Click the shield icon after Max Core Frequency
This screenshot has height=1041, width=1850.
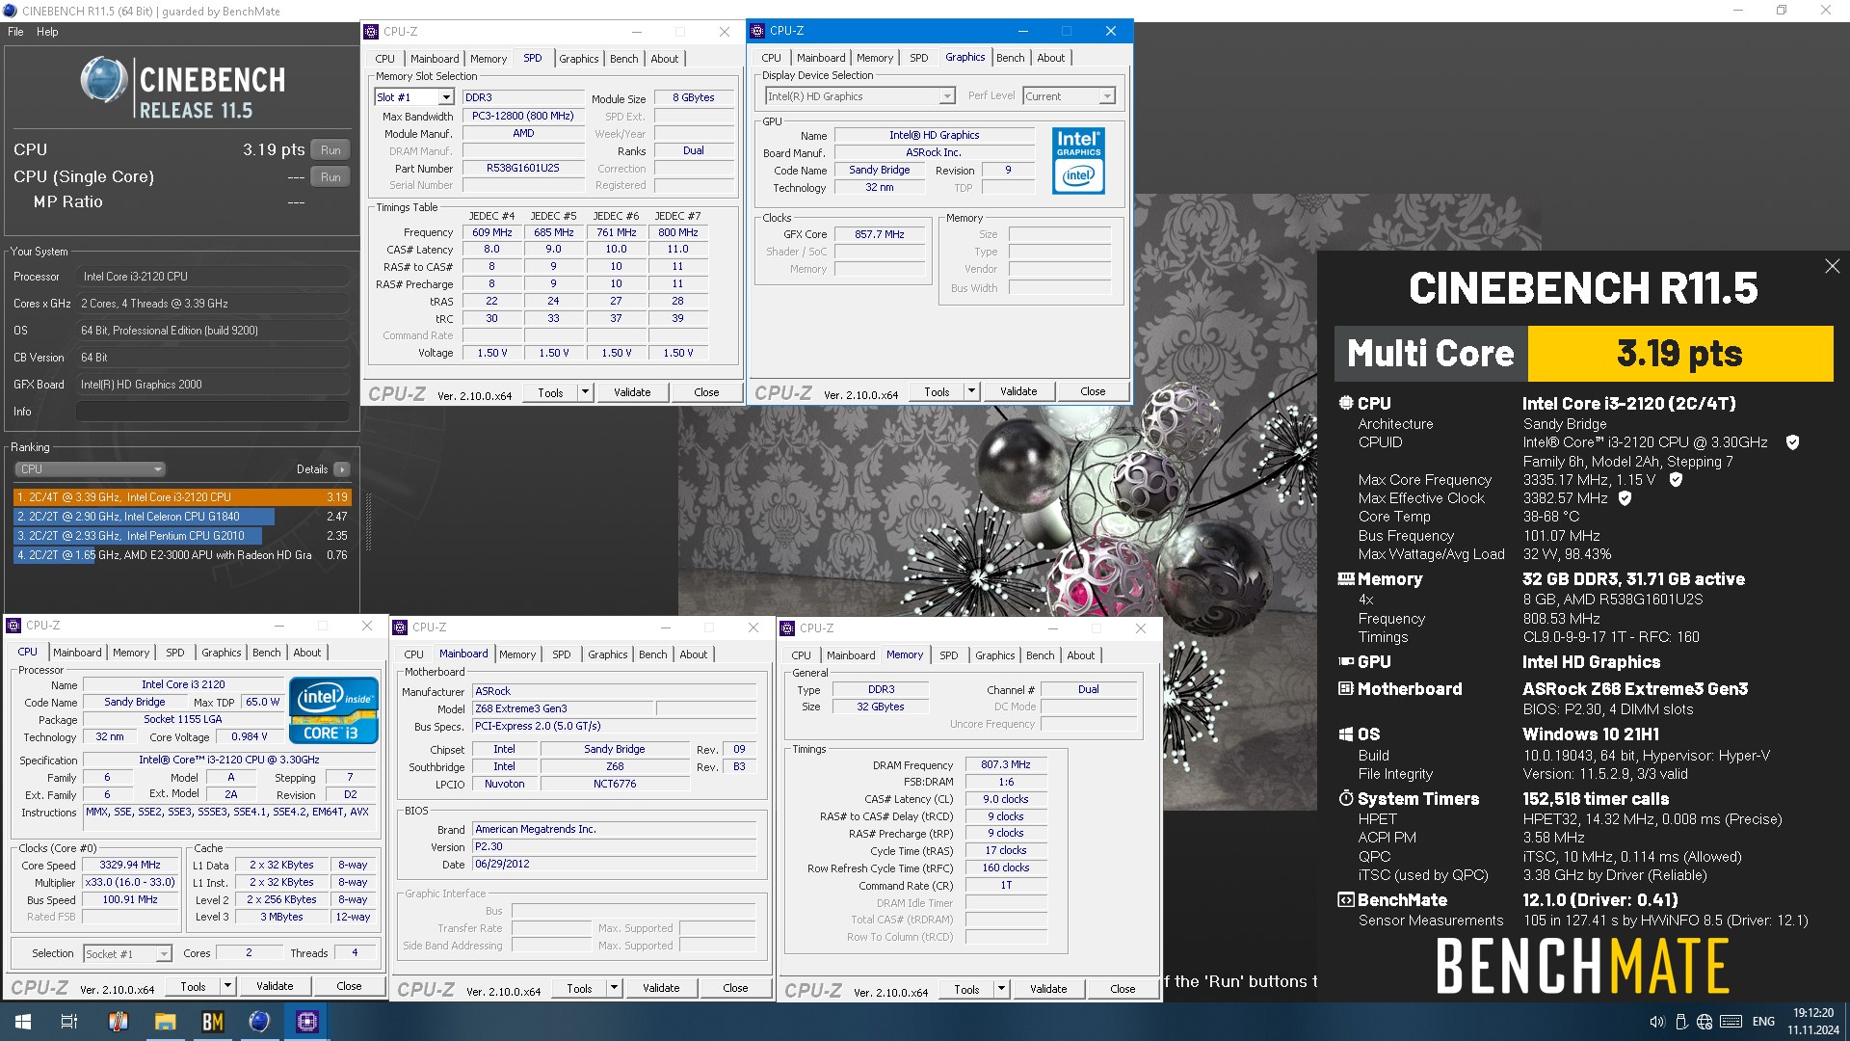1676,479
